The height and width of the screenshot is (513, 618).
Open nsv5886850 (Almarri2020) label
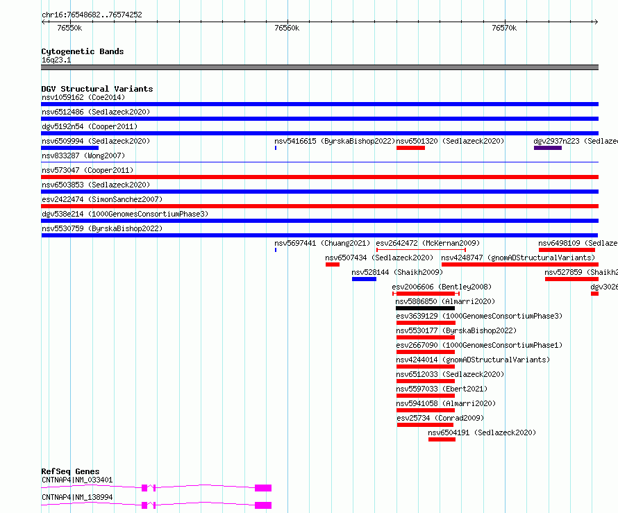click(445, 301)
